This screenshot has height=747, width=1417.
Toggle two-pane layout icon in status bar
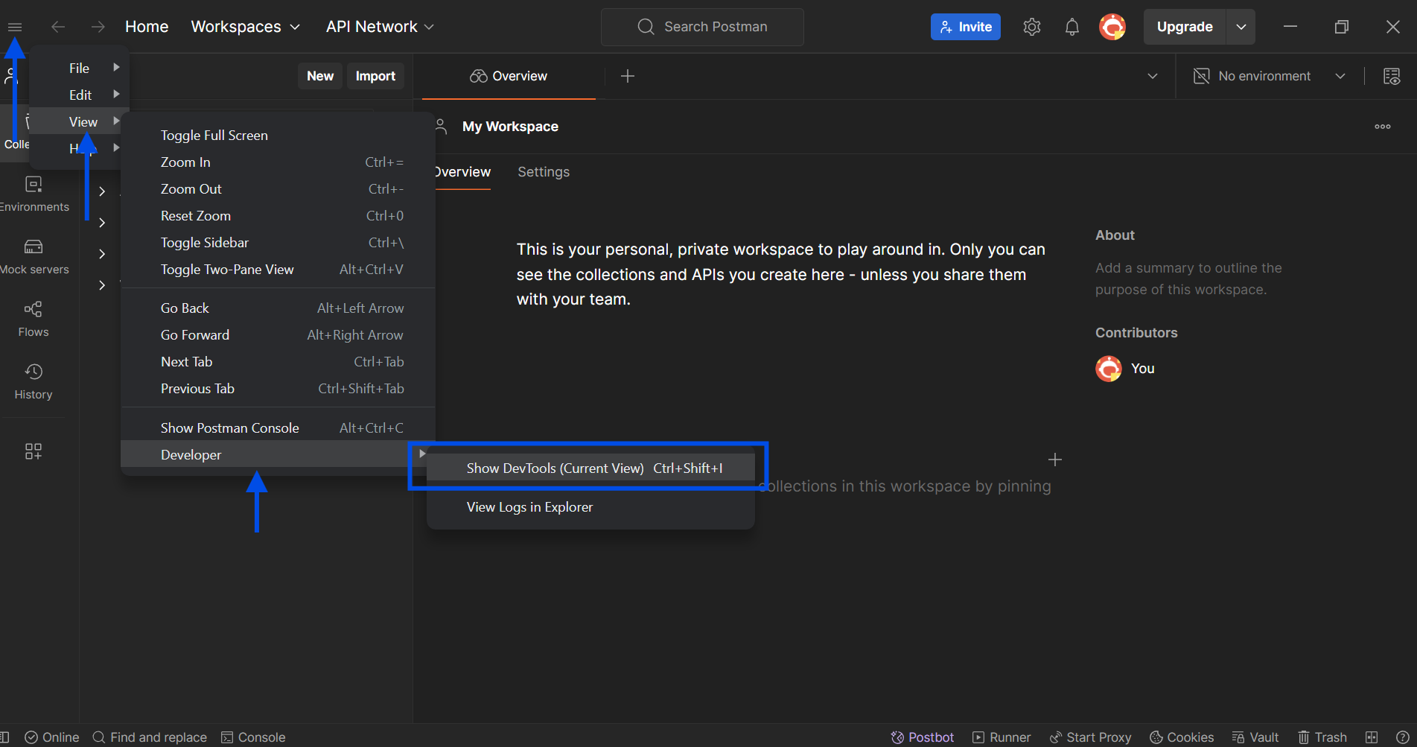click(1372, 737)
